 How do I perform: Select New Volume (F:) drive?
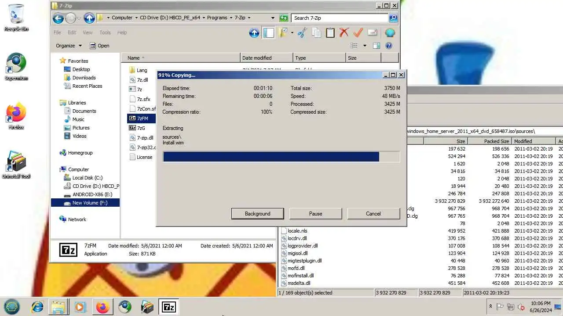pos(85,203)
